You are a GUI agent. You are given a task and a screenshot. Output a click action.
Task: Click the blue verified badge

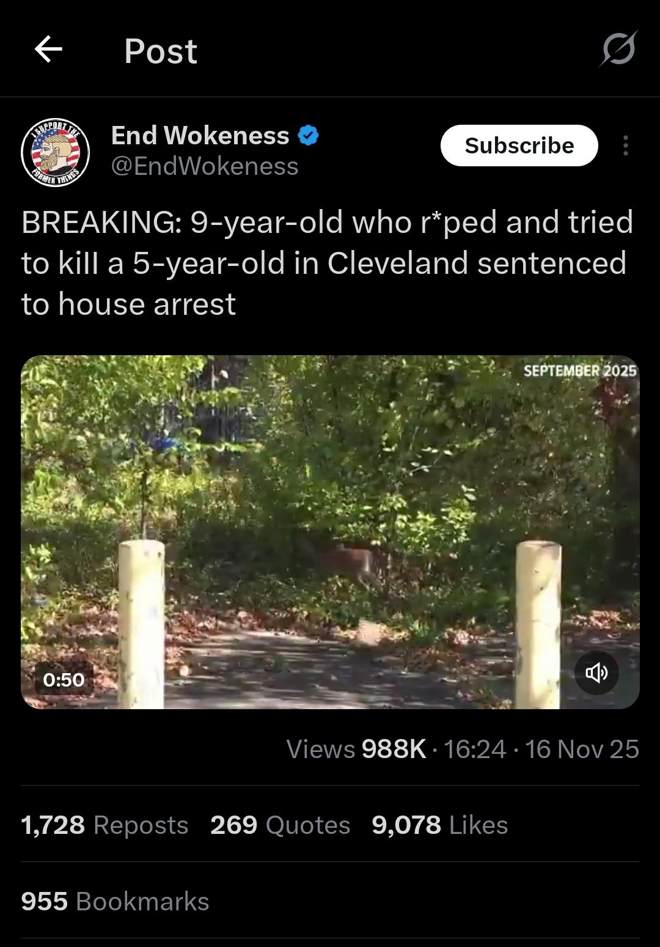pyautogui.click(x=309, y=136)
